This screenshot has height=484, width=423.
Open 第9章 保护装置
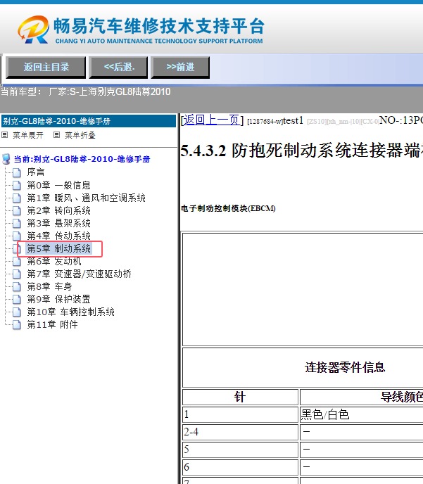58,299
